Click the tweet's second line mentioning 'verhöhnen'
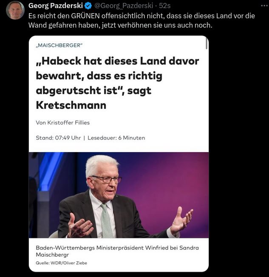This screenshot has height=277, width=269. pos(120,25)
